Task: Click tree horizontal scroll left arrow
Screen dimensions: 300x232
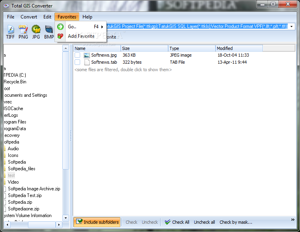Action: point(7,225)
